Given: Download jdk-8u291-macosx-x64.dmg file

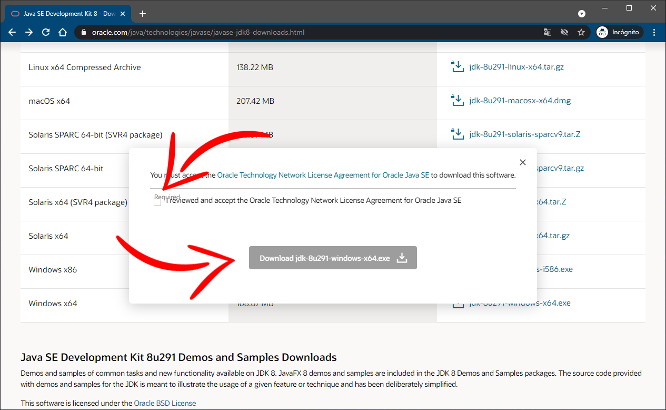Looking at the screenshot, I should click(520, 101).
